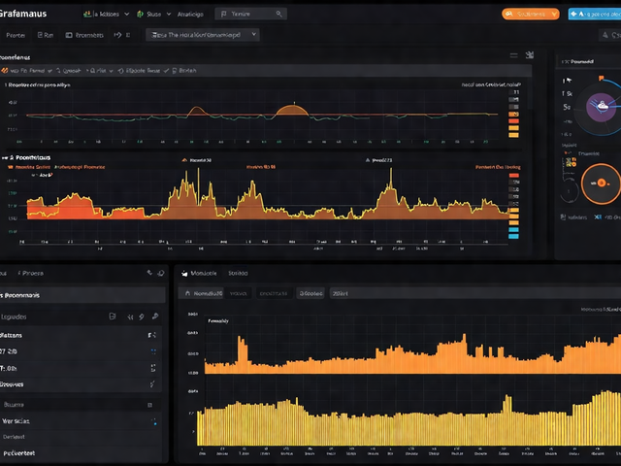Image resolution: width=621 pixels, height=466 pixels.
Task: Click the icon at end of Slatsans row
Action: point(152,335)
